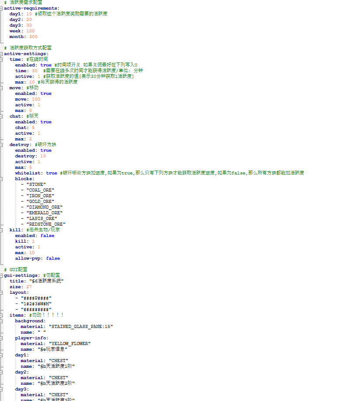
Task: Fold the time block under active-settings
Action: pyautogui.click(x=2, y=59)
